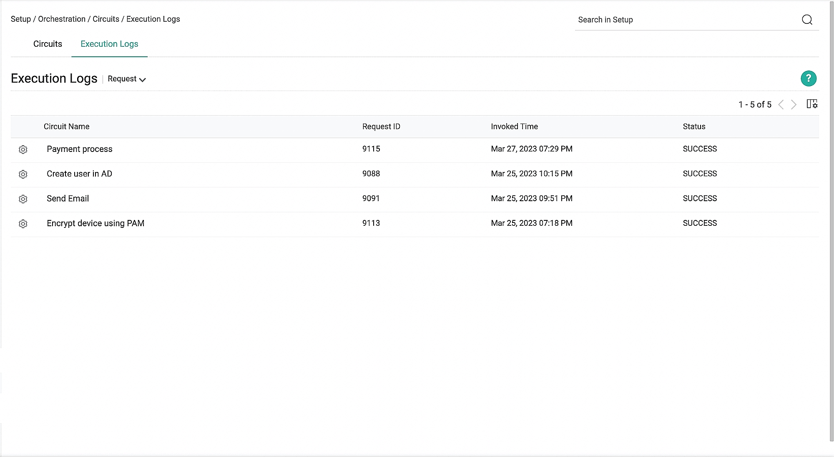Sort by the Invoked Time column header
Viewport: 834px width, 457px height.
514,126
